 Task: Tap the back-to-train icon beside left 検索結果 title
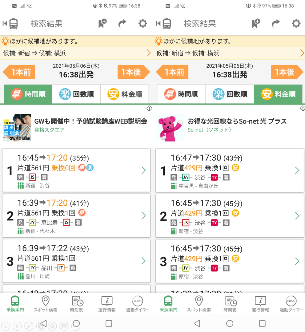pyautogui.click(x=10, y=23)
